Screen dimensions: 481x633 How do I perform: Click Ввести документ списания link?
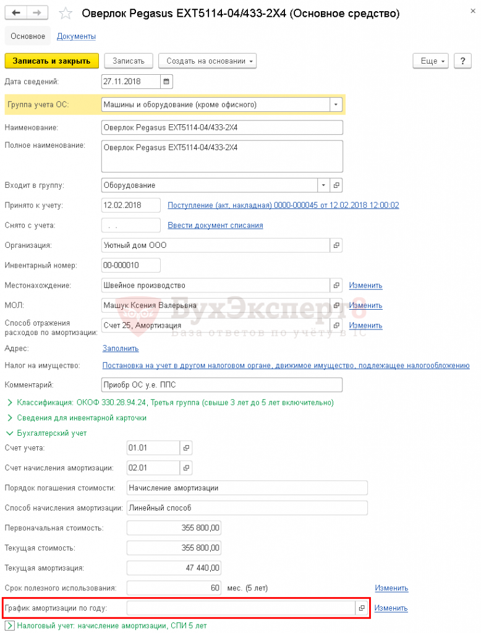coord(215,225)
